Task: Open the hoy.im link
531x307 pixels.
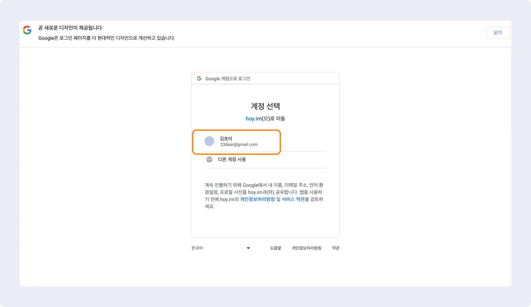Action: tap(253, 119)
